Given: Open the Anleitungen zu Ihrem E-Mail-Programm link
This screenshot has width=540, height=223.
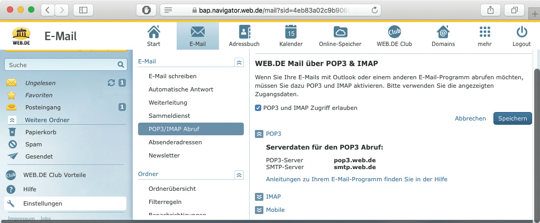Looking at the screenshot, I should coord(356,179).
